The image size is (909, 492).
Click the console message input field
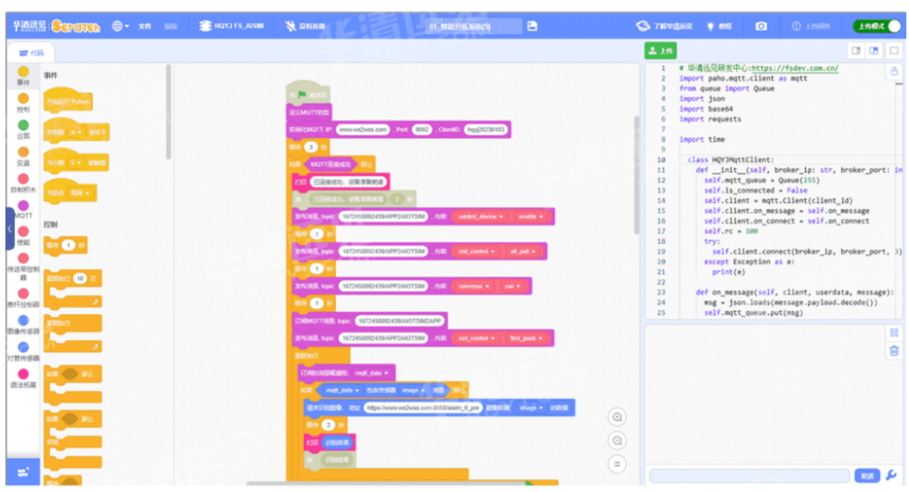749,475
